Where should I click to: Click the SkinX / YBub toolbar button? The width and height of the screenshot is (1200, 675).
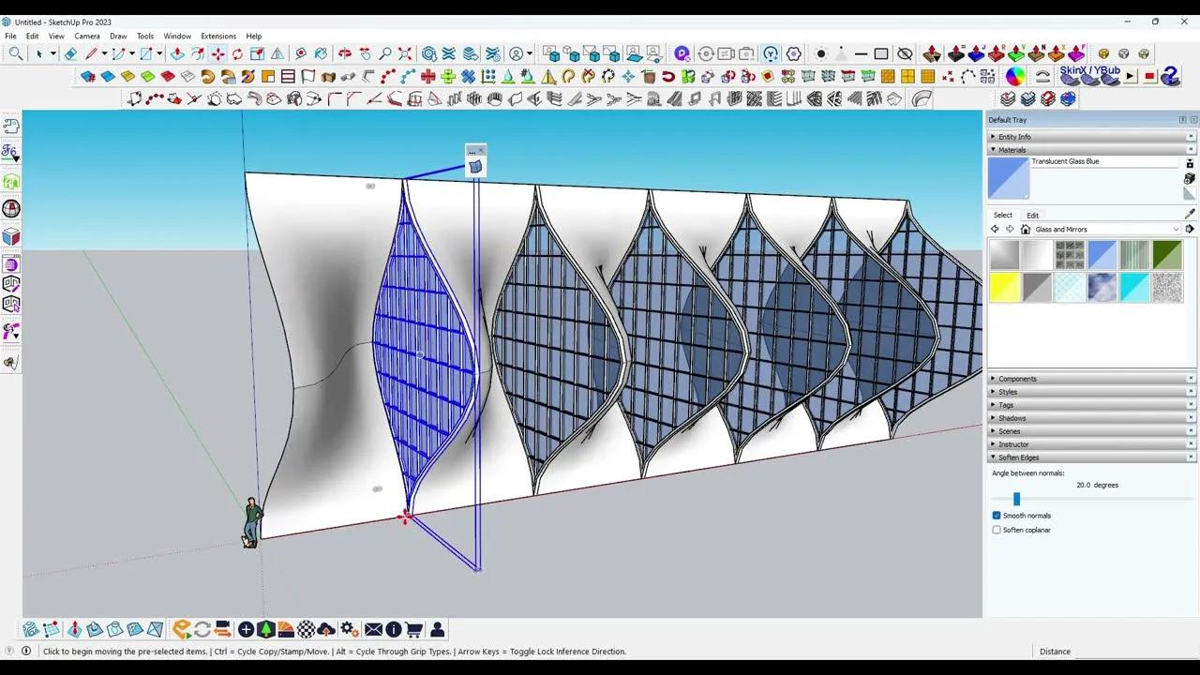pos(1089,75)
